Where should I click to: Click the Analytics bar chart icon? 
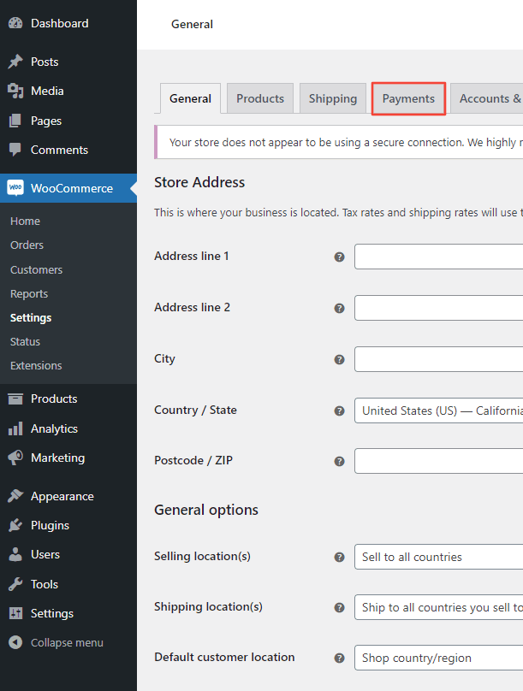(15, 428)
